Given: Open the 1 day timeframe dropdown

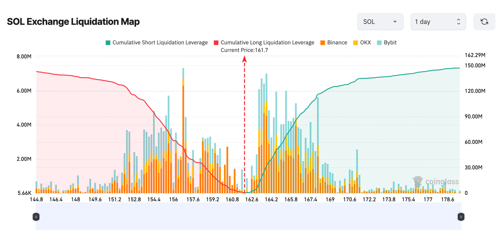Looking at the screenshot, I should [x=438, y=21].
